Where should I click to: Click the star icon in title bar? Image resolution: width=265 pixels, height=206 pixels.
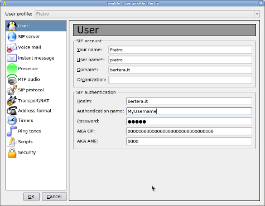click(x=4, y=3)
